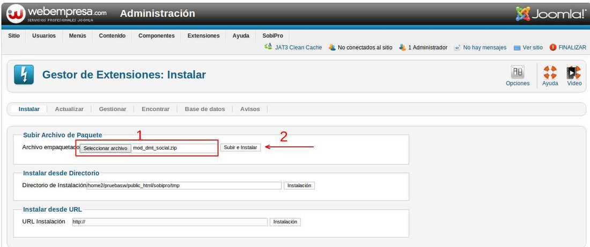This screenshot has height=247, width=590.
Task: Click the messages icon beside 'No hay mensajes'
Action: tap(458, 48)
